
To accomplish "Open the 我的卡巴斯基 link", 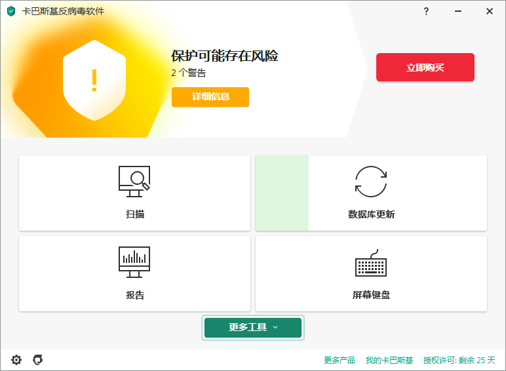I will pos(389,360).
